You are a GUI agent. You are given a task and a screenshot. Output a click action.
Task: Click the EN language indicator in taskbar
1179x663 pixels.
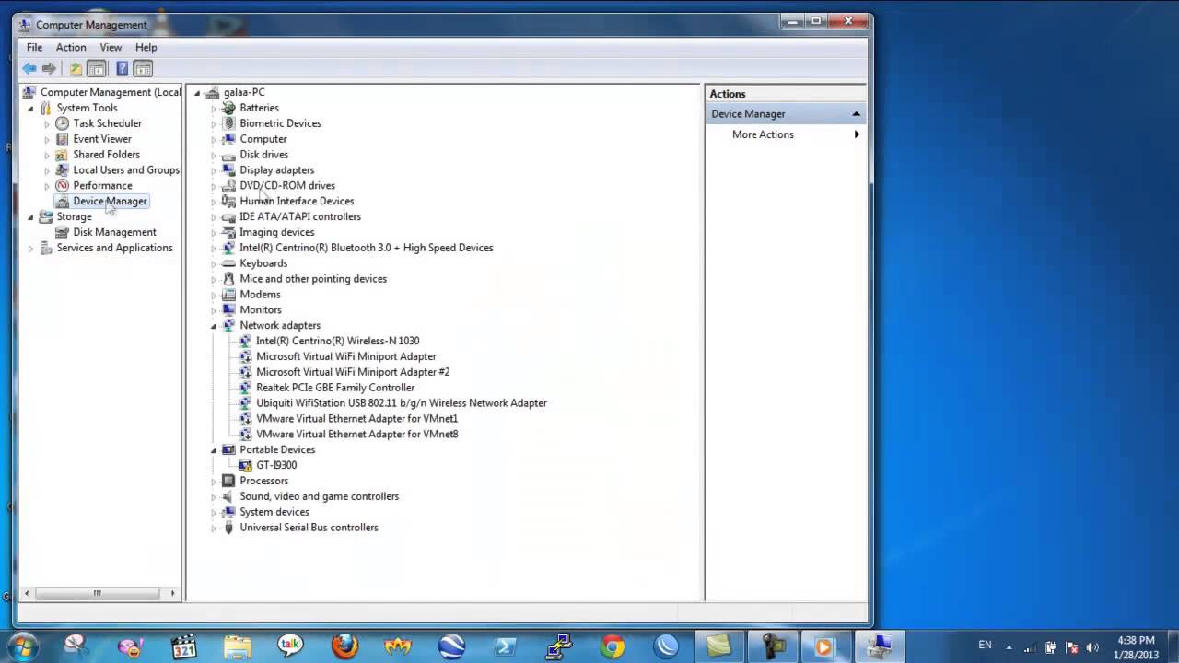coord(985,646)
